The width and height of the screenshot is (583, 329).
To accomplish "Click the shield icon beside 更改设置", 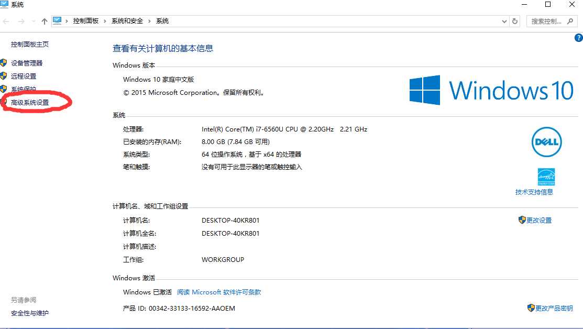I will point(522,220).
